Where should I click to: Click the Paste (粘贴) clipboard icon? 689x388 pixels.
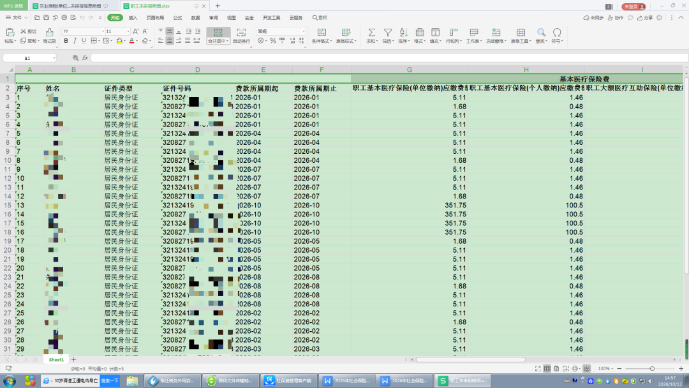(10, 33)
